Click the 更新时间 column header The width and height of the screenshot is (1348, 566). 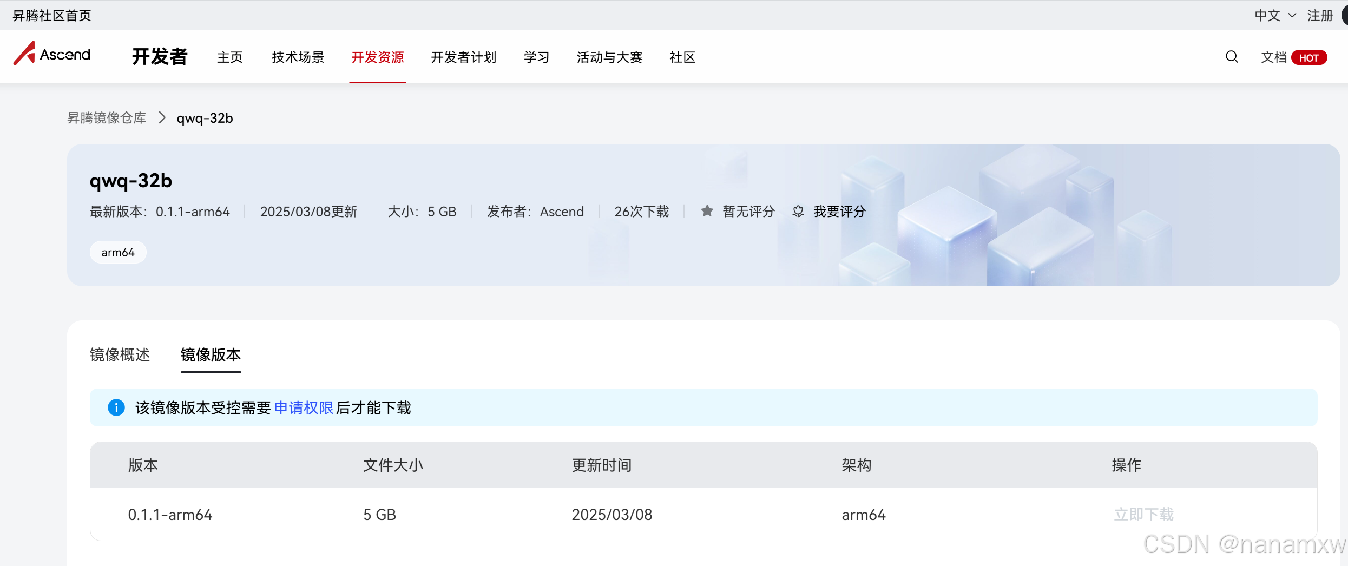click(x=602, y=465)
